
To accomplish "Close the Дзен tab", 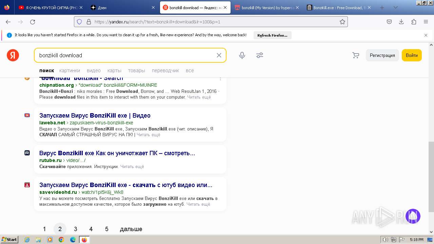I will coord(153,7).
